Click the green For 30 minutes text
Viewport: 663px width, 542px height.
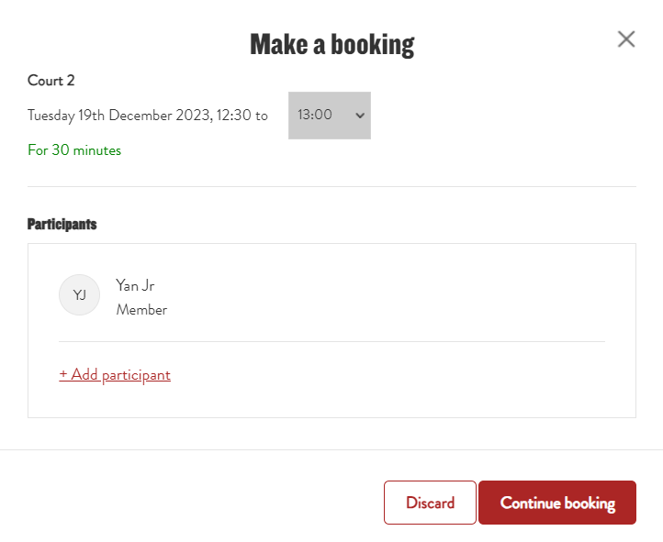point(74,149)
